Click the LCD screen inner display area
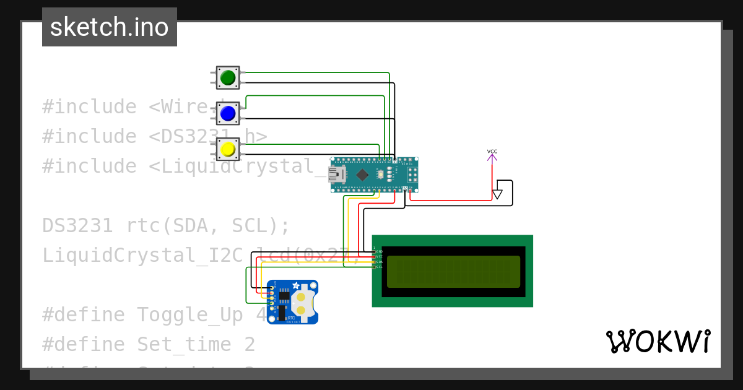Image resolution: width=743 pixels, height=390 pixels. click(x=453, y=272)
